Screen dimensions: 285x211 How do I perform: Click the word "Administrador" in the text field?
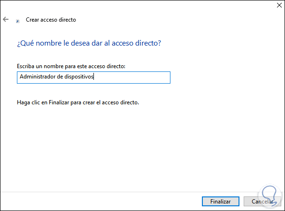(34, 78)
